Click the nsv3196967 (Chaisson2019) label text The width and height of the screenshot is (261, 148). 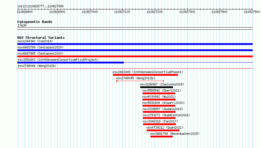click(x=162, y=84)
